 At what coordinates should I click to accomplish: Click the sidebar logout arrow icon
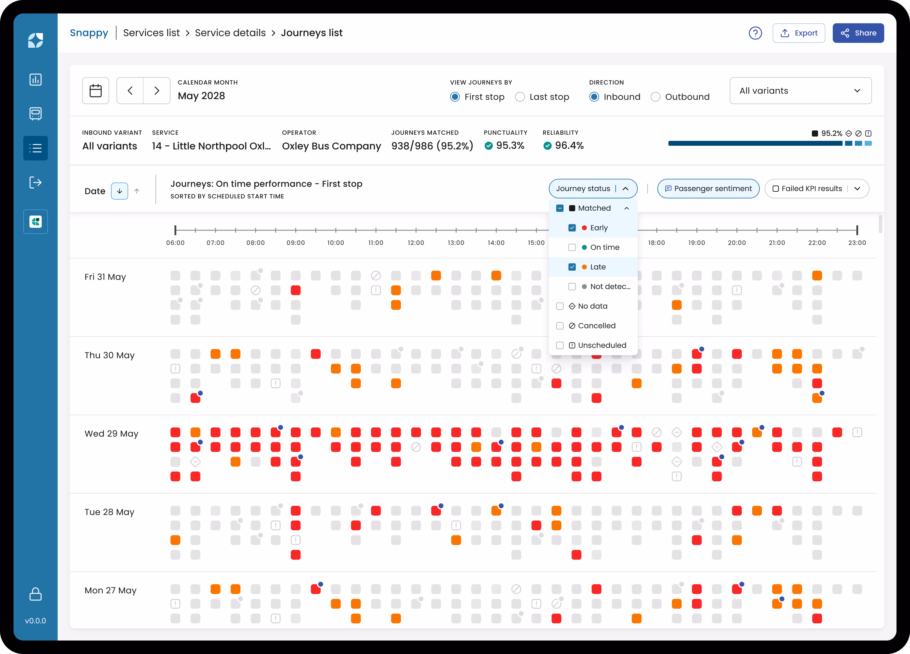[35, 183]
